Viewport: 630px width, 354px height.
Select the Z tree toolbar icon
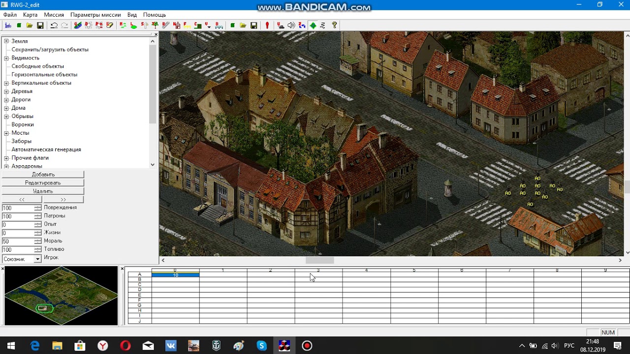tap(155, 26)
